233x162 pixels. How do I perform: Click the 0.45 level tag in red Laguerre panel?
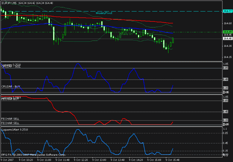coord(226,111)
